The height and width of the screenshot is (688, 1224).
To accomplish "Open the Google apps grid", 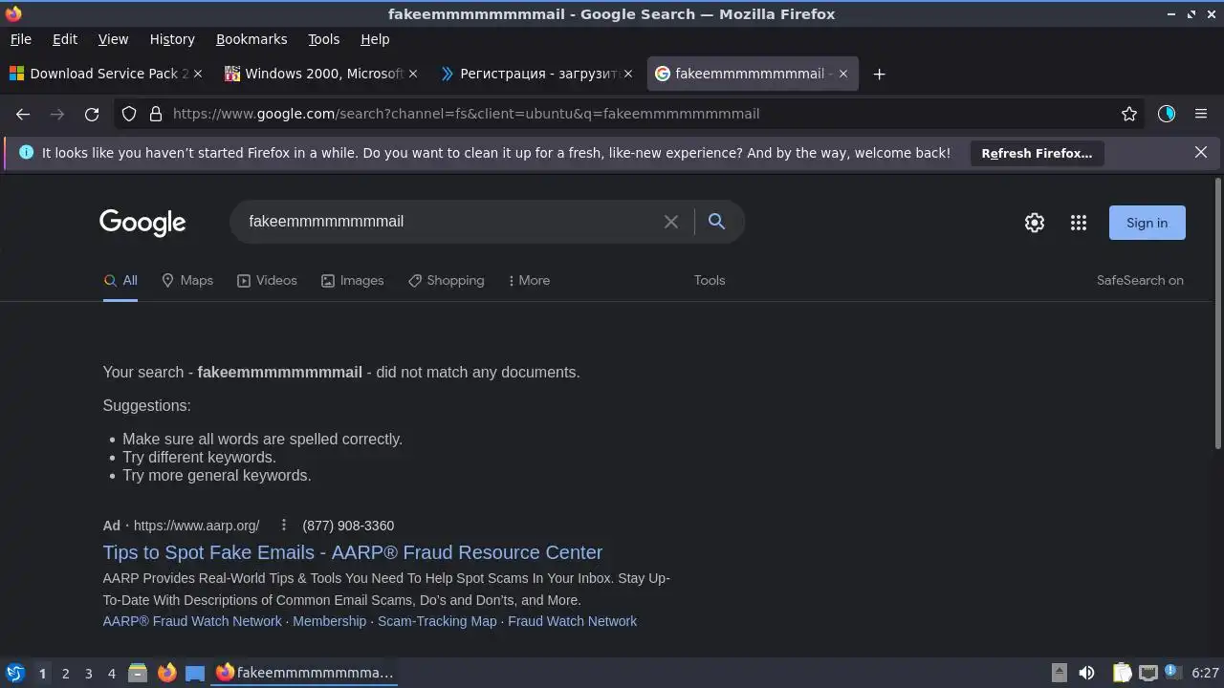I will tap(1079, 223).
